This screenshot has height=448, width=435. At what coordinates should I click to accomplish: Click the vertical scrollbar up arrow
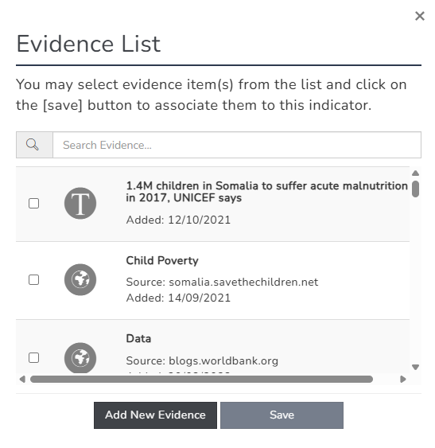(416, 173)
